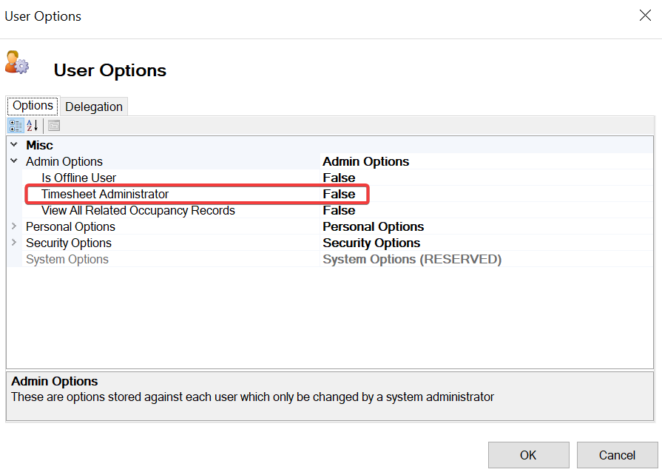Image resolution: width=662 pixels, height=475 pixels.
Task: Confirm changes with OK
Action: coord(528,454)
